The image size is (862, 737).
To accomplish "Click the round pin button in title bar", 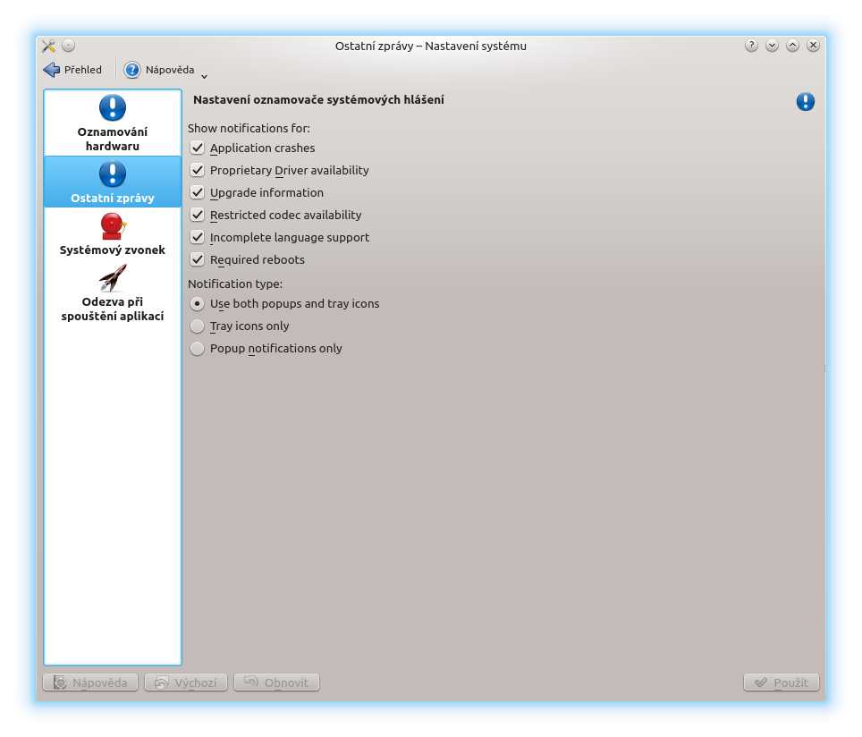I will click(x=68, y=46).
